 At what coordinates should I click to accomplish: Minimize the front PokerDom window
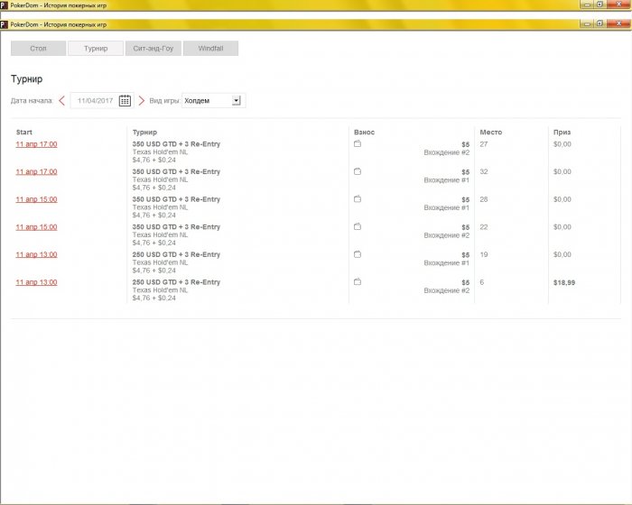[587, 24]
